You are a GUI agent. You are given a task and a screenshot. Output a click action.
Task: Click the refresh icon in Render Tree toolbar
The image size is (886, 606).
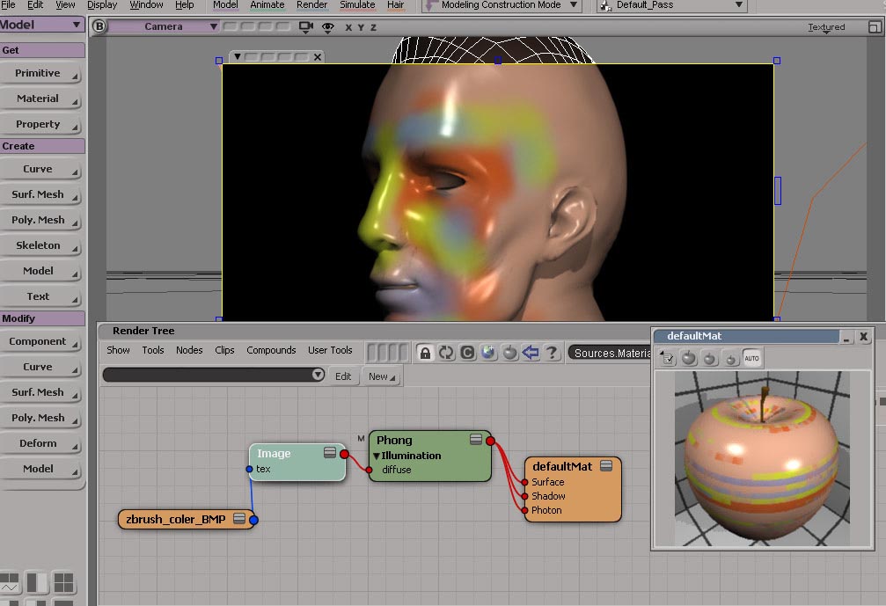[x=446, y=353]
